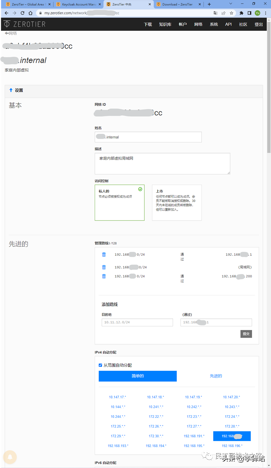Choose range 10.147.18.*

coord(156,397)
